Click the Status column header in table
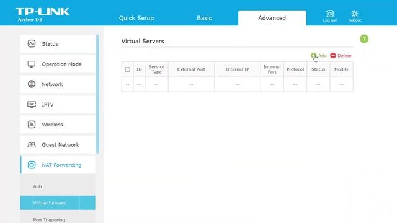 tap(318, 69)
